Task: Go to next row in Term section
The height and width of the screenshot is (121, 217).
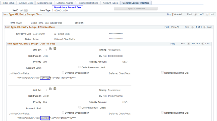Action: pyautogui.click(x=207, y=14)
